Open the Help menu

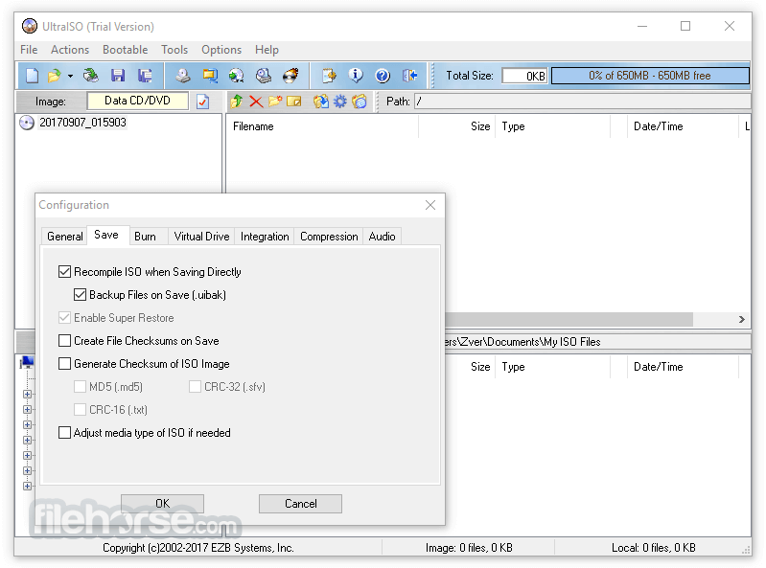(267, 50)
